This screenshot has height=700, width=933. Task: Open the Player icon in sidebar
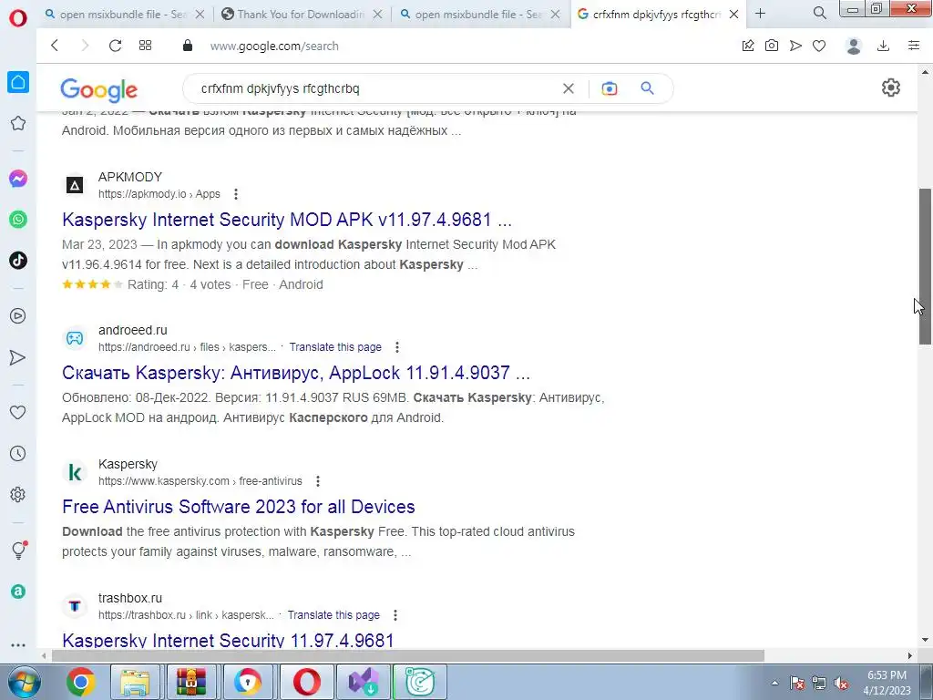click(18, 316)
